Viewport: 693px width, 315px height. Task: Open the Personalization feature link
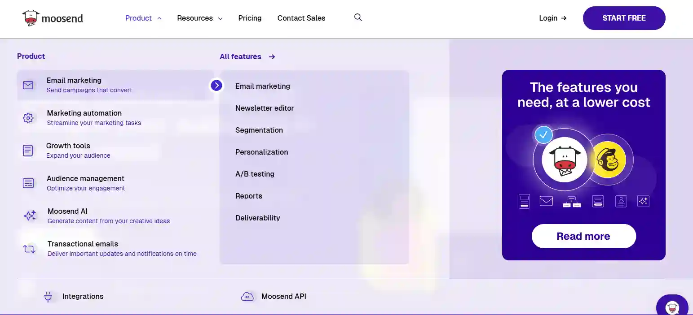[262, 152]
